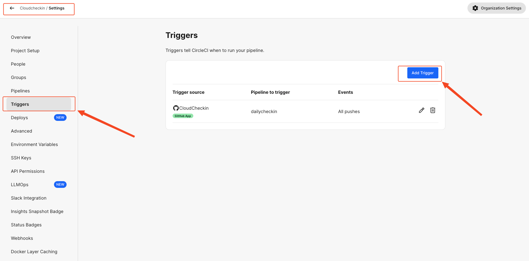Open Docker Layer Caching settings
This screenshot has width=529, height=261.
(x=34, y=252)
